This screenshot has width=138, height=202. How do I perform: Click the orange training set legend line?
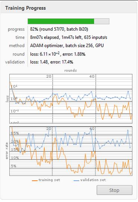tap(35, 180)
